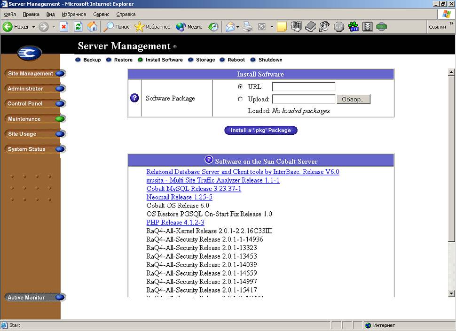The width and height of the screenshot is (456, 331).
Task: Switch to the Backup tab
Action: (x=88, y=60)
